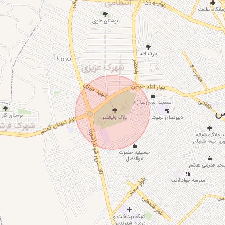Click the 30 متری شهدا street label
Viewport: 225px width, 225px height.
96,151
